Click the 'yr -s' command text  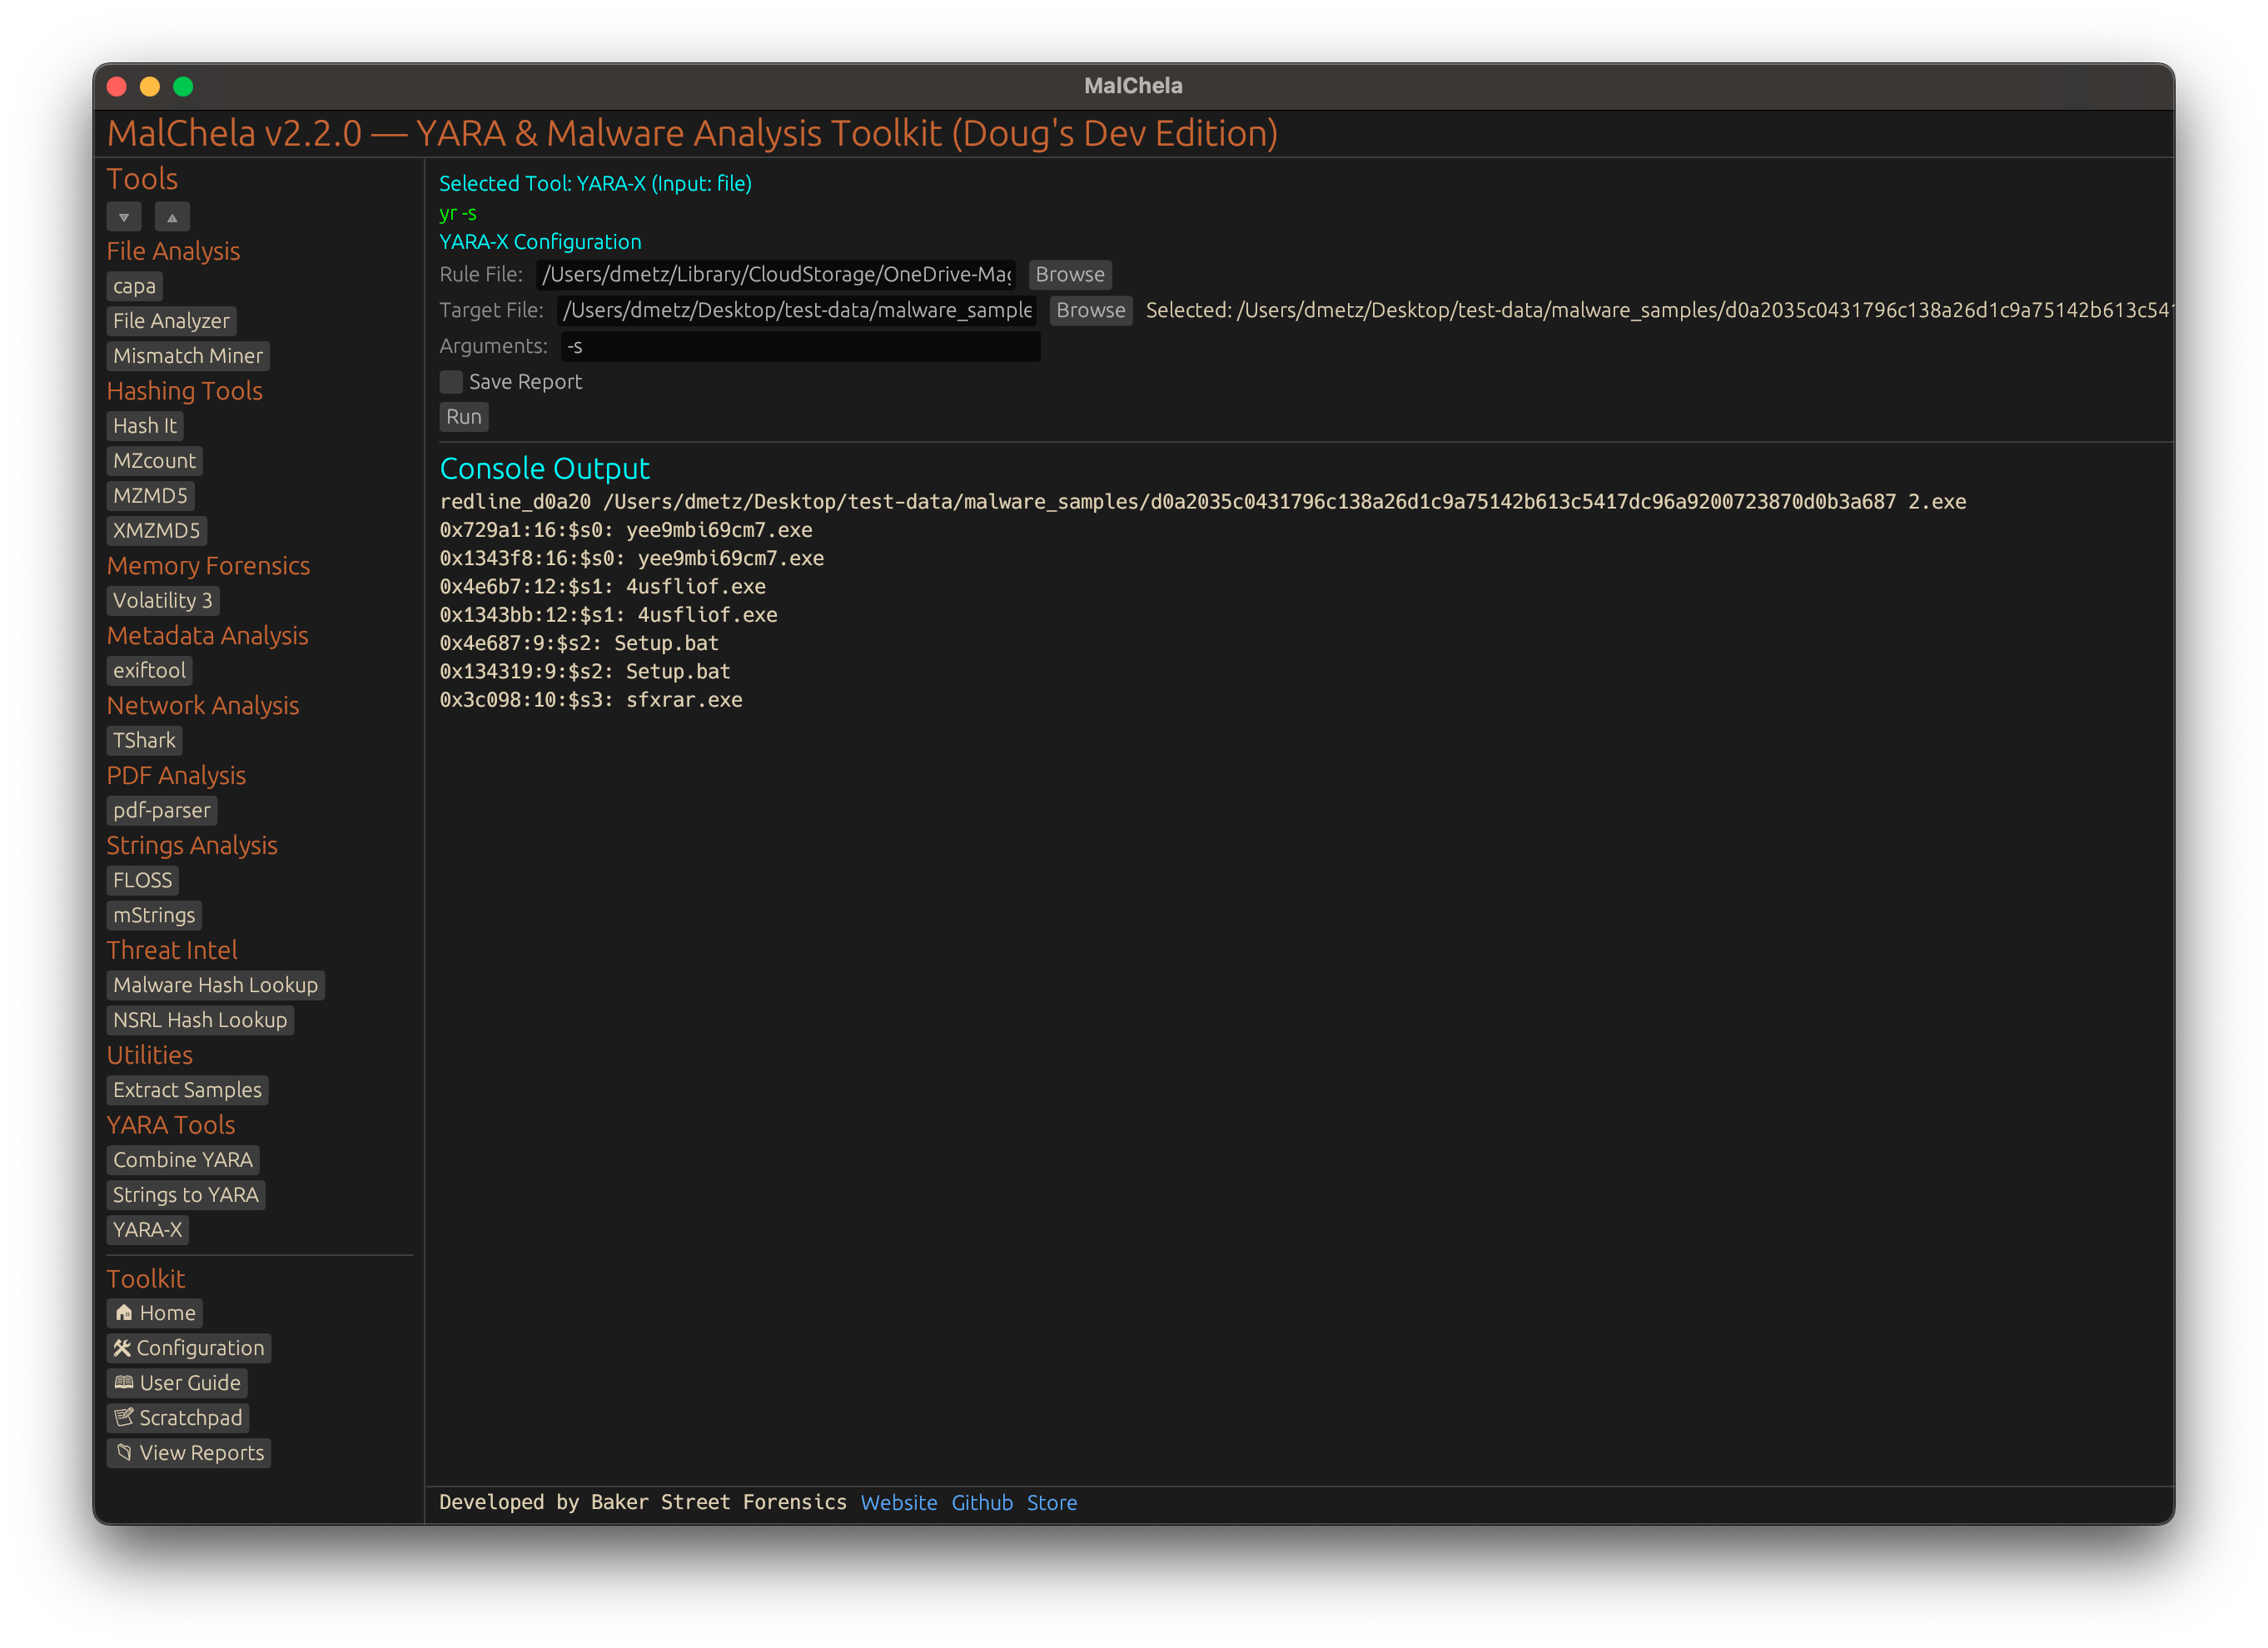458,213
